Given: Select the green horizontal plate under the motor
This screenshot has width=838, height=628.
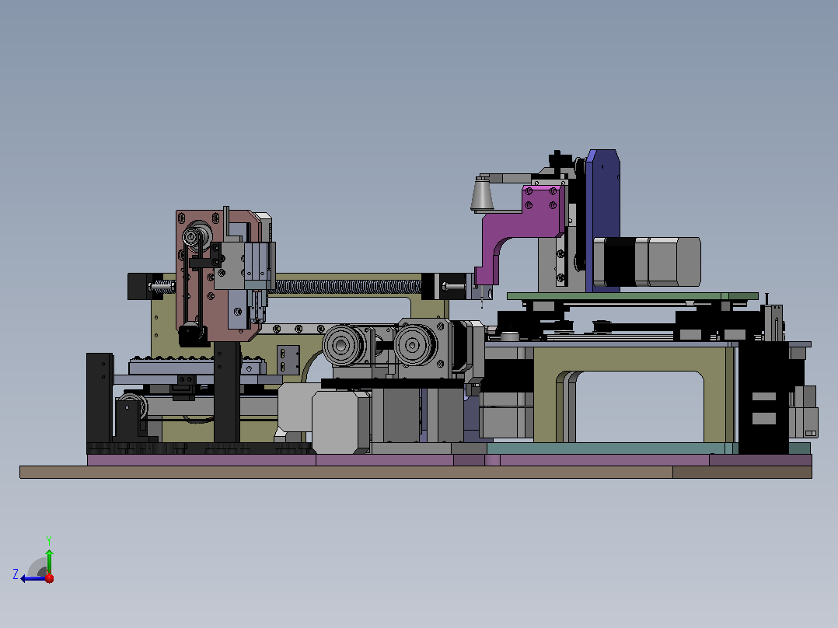Looking at the screenshot, I should (632, 296).
